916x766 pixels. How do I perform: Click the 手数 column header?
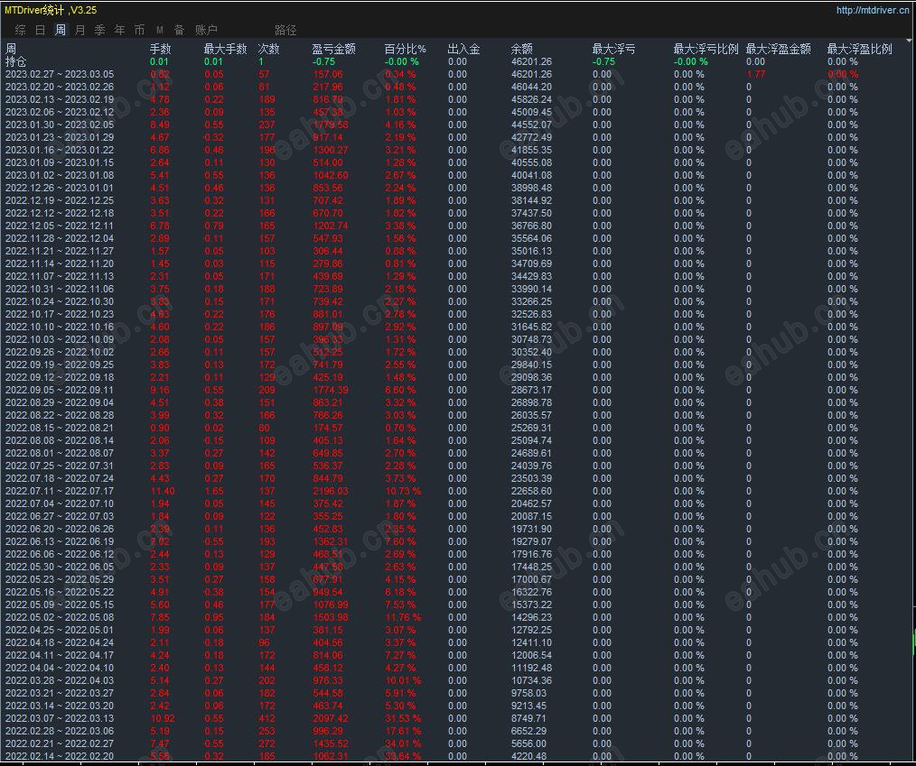[x=161, y=49]
